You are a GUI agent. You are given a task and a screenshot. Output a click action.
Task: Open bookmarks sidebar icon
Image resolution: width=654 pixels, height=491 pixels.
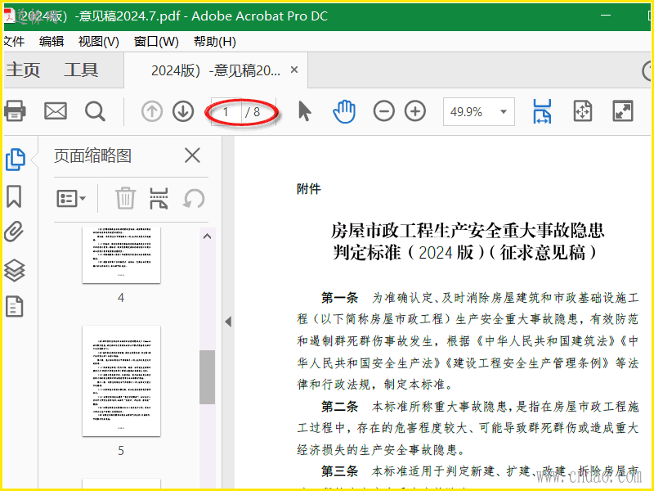coord(14,196)
